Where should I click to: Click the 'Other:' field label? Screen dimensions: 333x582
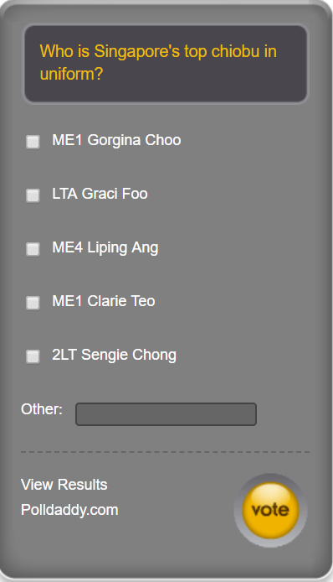(42, 409)
